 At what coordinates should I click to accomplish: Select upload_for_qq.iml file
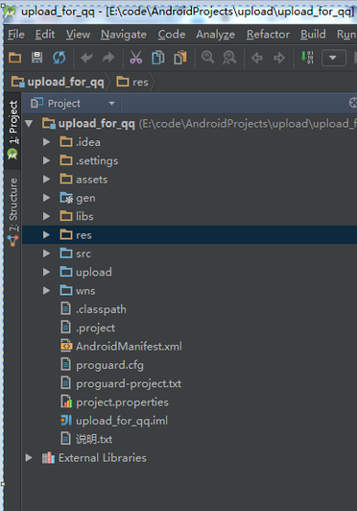click(122, 421)
